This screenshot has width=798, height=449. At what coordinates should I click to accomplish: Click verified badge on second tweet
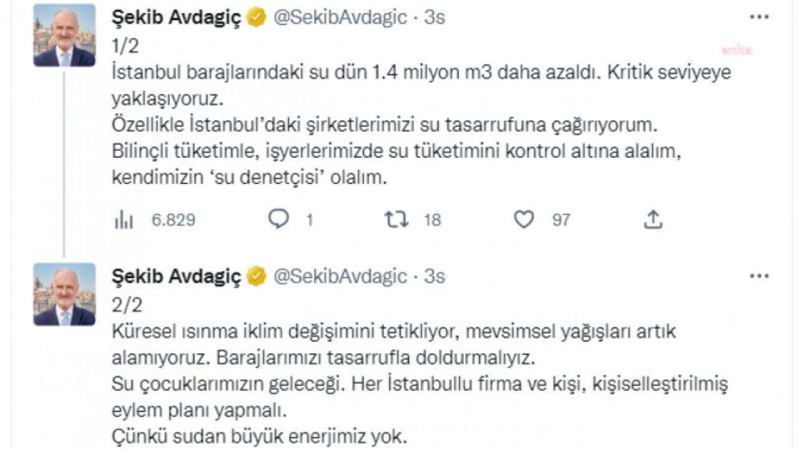pyautogui.click(x=256, y=276)
